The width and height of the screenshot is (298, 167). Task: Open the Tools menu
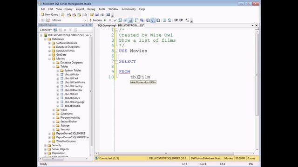click(102, 9)
